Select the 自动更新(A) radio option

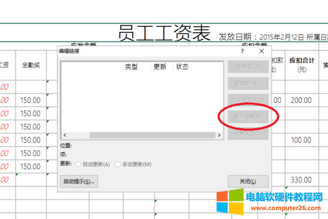pos(79,164)
